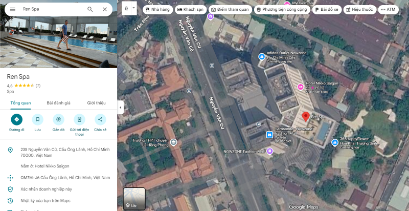
Task: Click the shield verify business icon
Action: coord(10,189)
